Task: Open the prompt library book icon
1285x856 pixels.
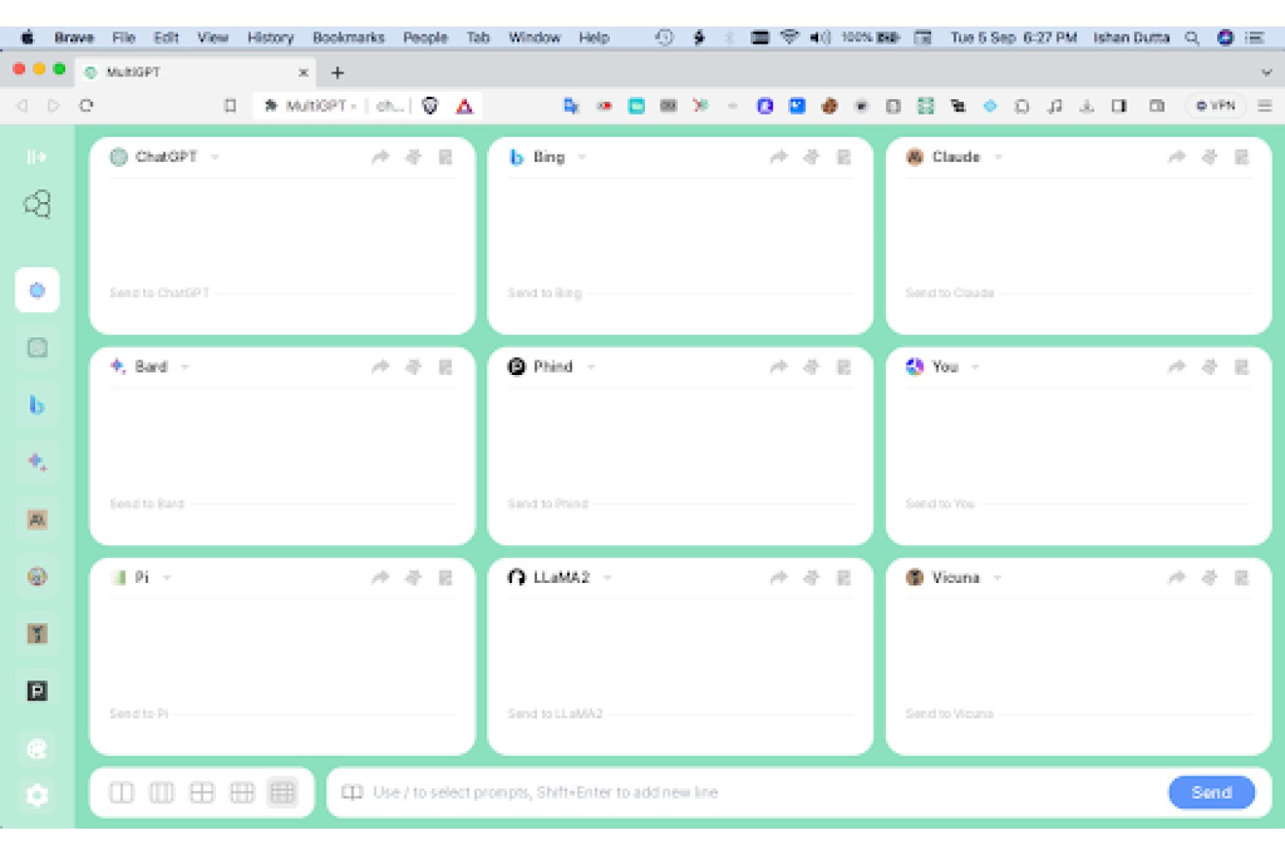Action: (x=352, y=793)
